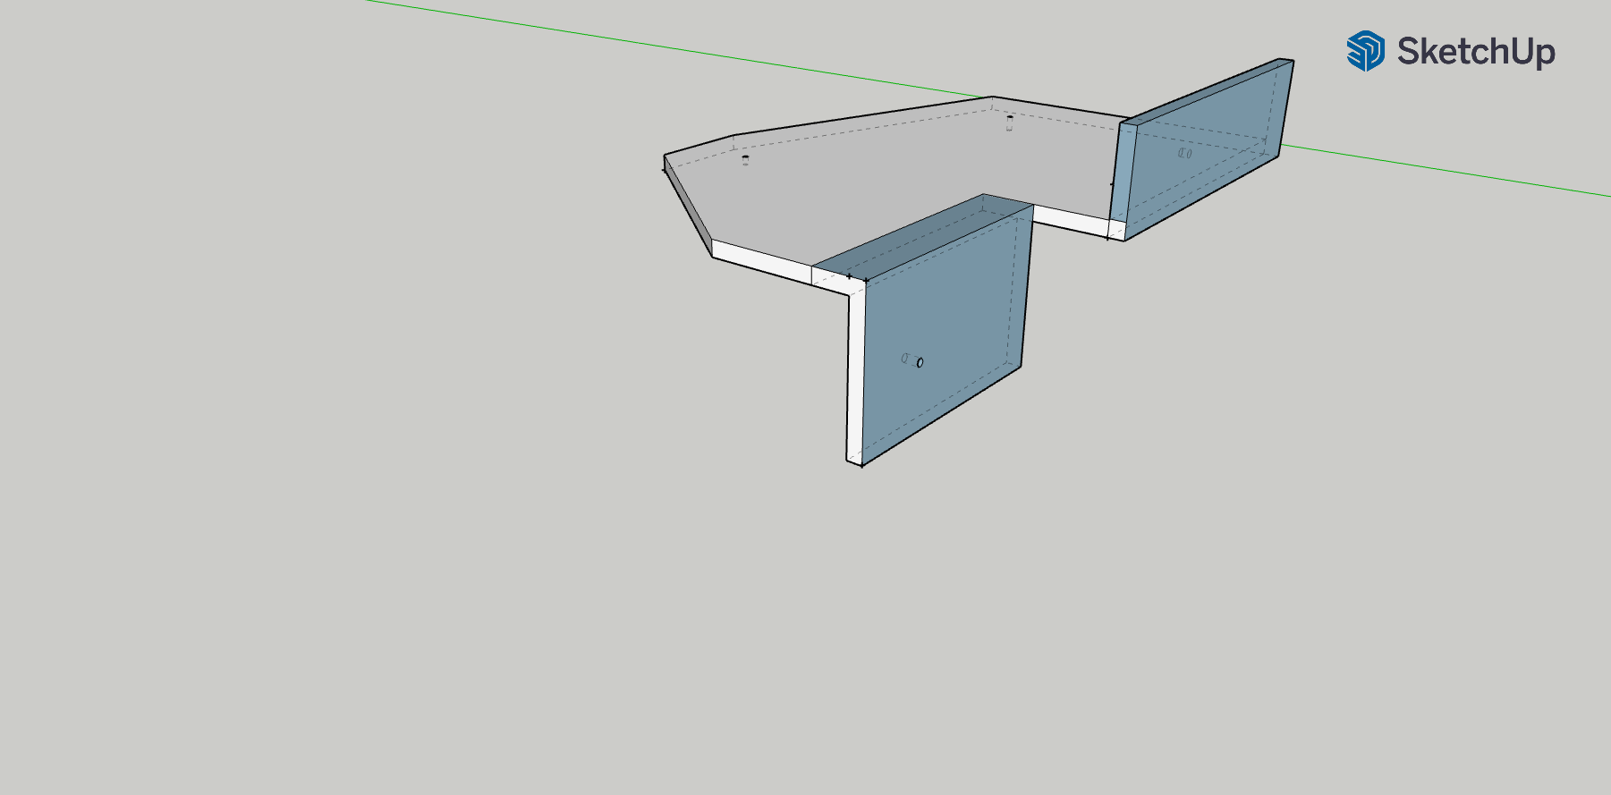1611x795 pixels.
Task: Click the small peg near the gray top's left corner
Action: pos(745,160)
